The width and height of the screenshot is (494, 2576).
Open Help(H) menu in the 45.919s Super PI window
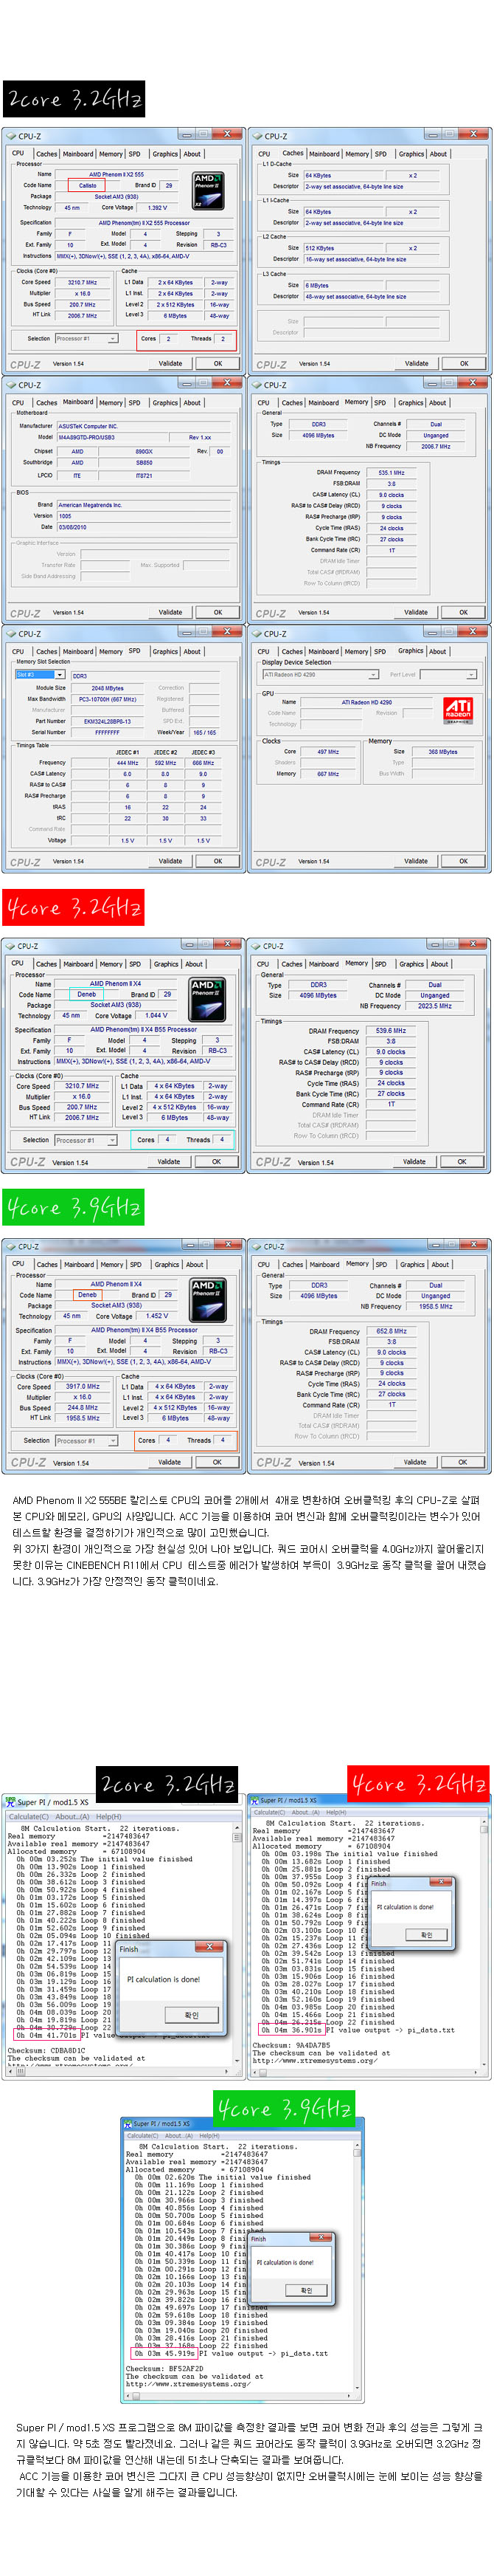point(208,2136)
